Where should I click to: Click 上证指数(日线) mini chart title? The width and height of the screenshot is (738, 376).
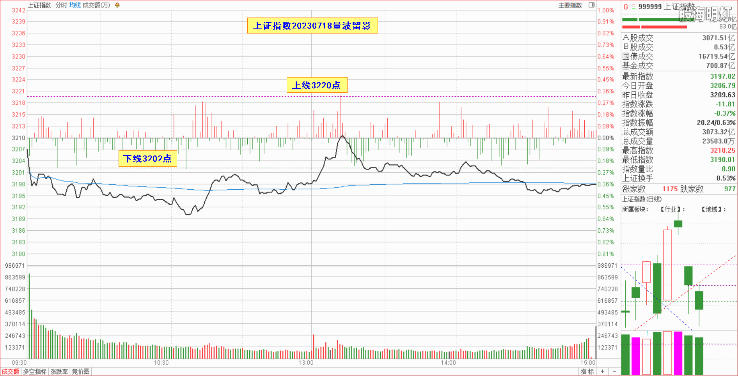642,199
